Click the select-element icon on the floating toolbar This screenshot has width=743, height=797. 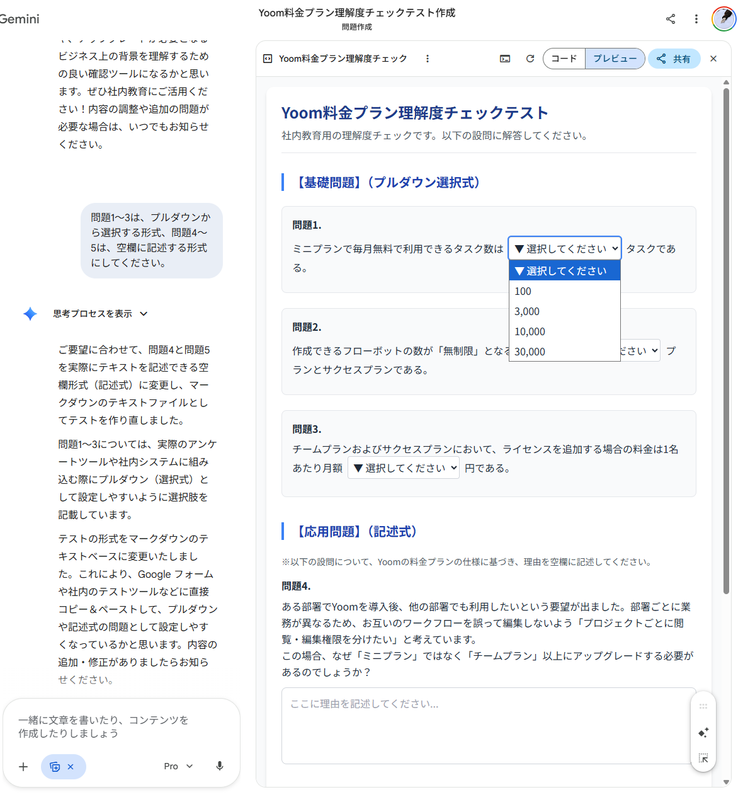tap(703, 758)
